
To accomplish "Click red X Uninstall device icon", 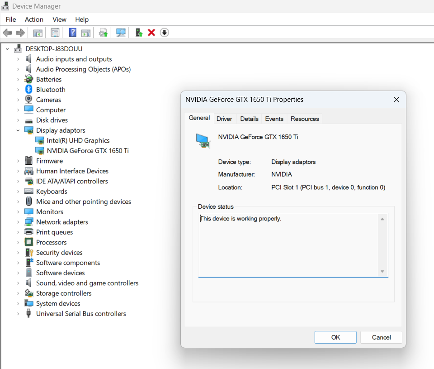I will coord(151,33).
